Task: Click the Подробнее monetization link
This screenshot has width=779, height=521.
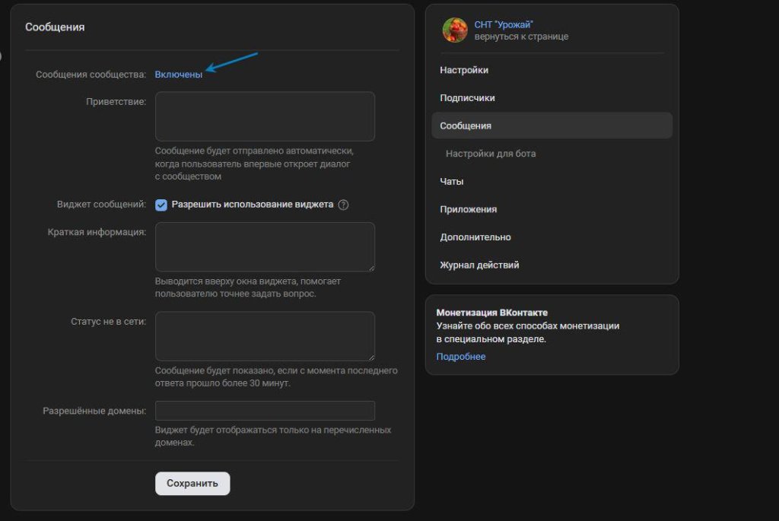Action: (x=460, y=357)
